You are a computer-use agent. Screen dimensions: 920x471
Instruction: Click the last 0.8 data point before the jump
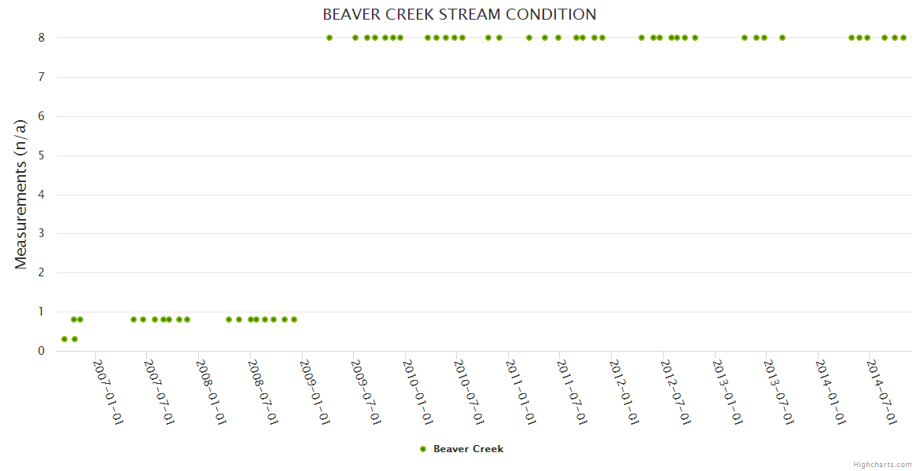coord(294,319)
